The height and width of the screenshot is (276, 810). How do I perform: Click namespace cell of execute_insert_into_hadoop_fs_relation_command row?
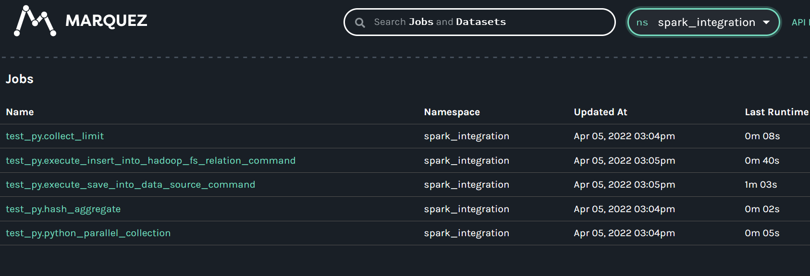(466, 161)
